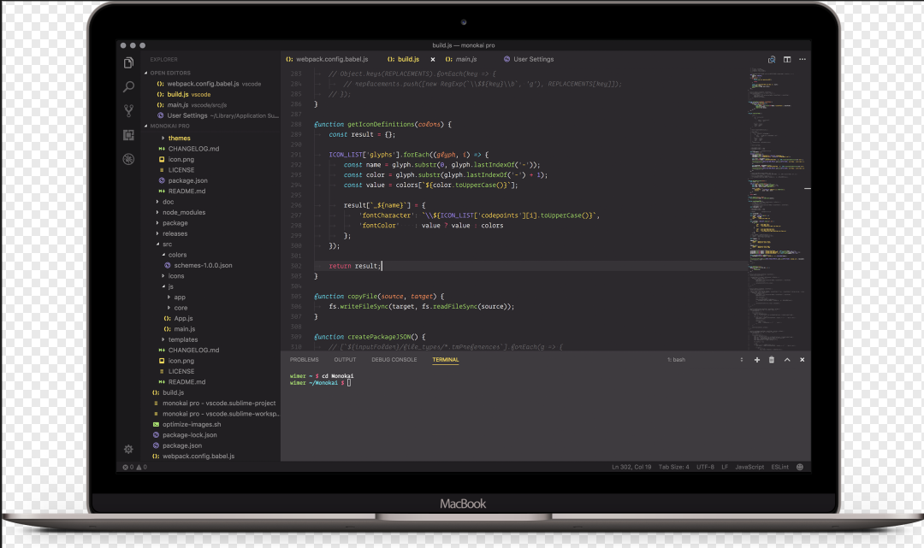Click the feedback smiley in status bar
The image size is (924, 548).
pos(800,468)
